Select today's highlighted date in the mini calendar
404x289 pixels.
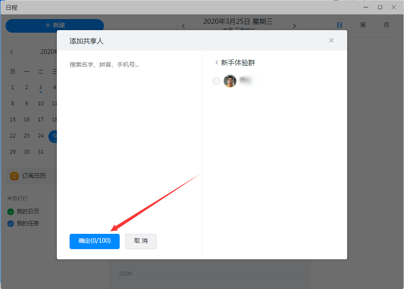tap(54, 136)
